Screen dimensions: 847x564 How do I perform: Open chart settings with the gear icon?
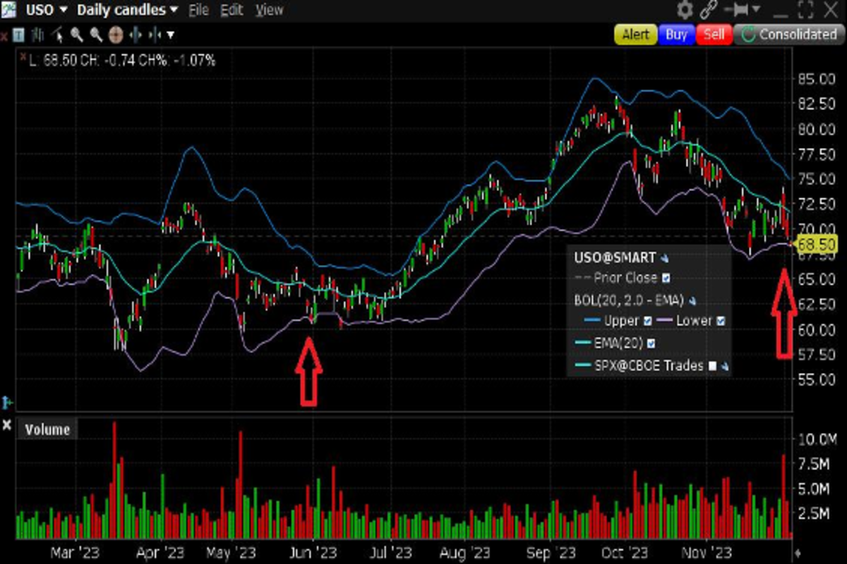[685, 10]
